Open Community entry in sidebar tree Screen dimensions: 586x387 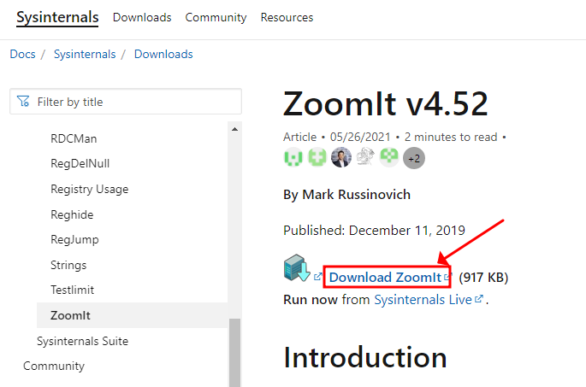(54, 366)
